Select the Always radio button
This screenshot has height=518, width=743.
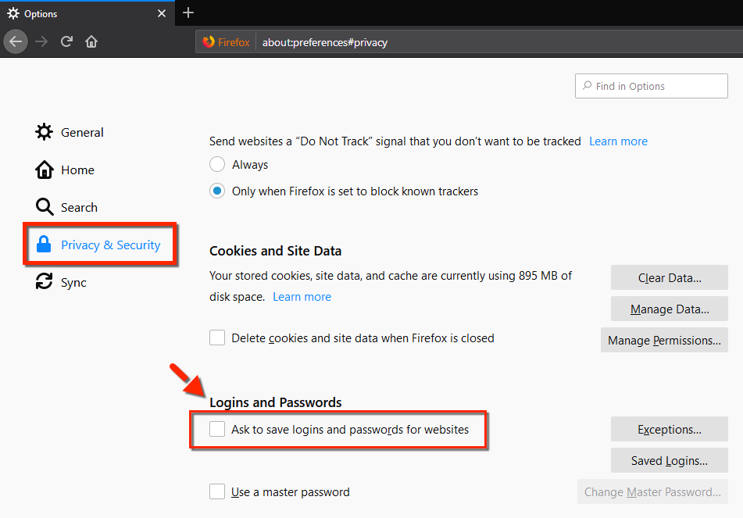pos(217,165)
